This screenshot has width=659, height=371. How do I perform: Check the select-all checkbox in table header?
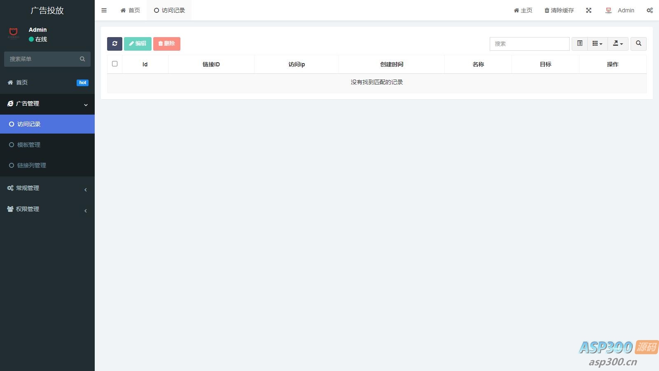click(115, 64)
